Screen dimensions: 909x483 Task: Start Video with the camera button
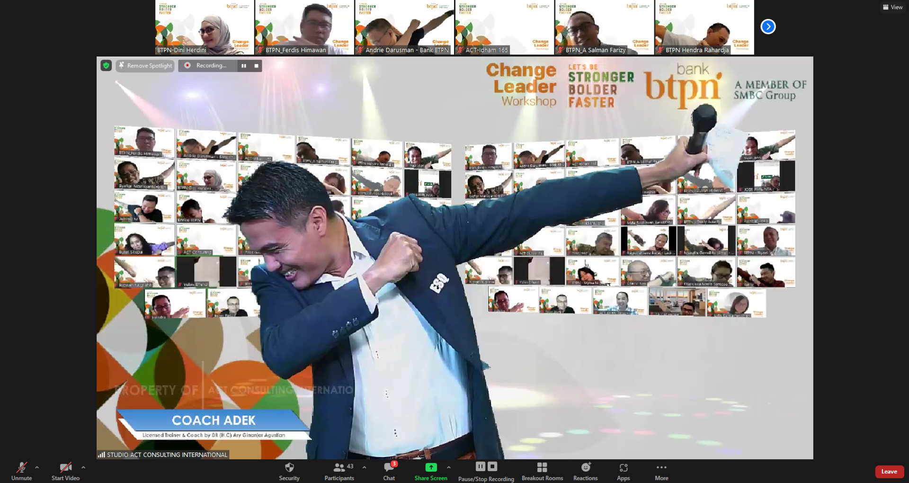(65, 471)
